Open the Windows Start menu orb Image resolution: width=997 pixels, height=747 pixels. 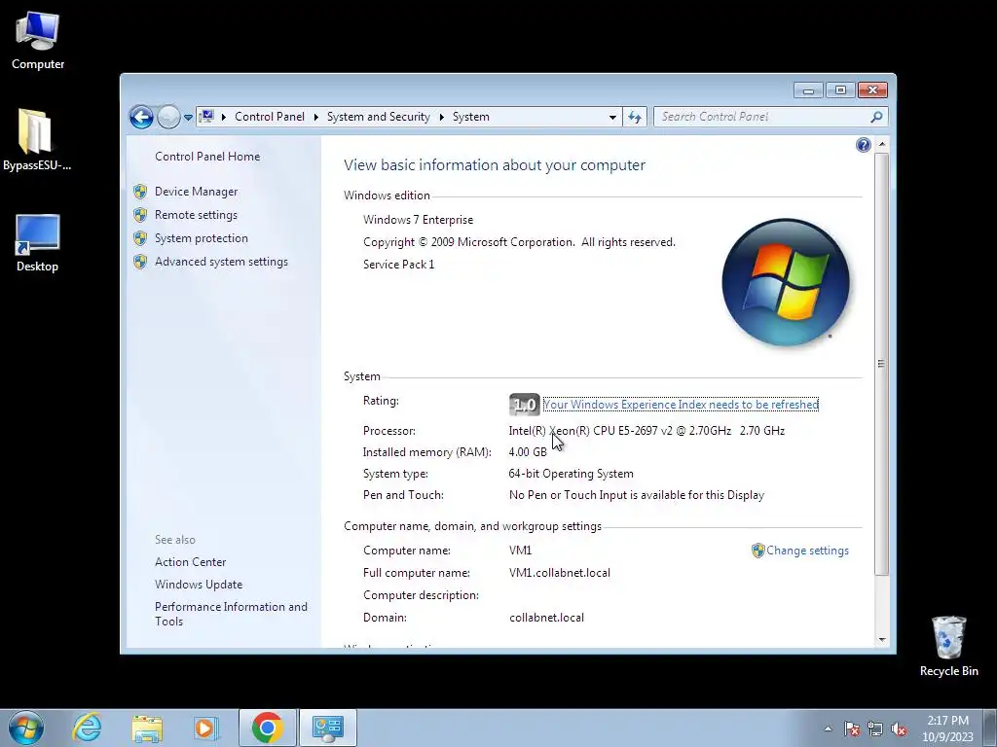pos(26,728)
